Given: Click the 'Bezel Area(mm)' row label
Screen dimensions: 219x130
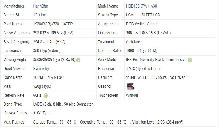Looking at the screenshot, I should [16, 42].
